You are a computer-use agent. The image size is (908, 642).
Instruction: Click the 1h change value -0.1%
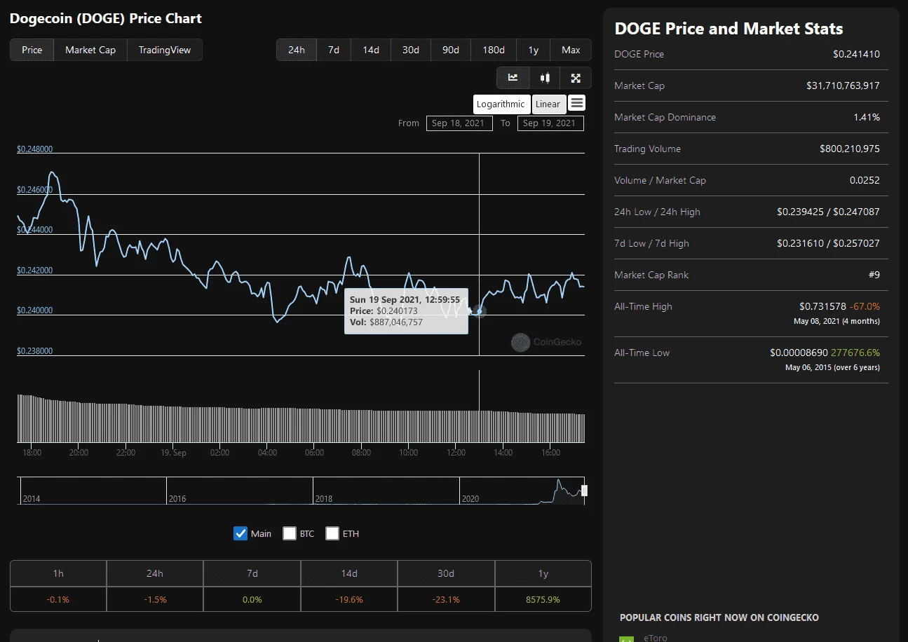pos(58,600)
